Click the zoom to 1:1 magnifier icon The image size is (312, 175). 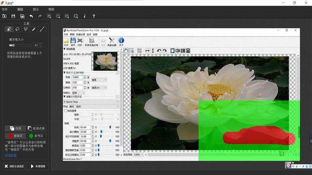pyautogui.click(x=67, y=16)
